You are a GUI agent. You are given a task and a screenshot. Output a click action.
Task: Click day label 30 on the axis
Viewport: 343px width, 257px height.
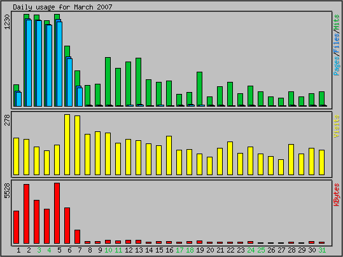[312, 250]
